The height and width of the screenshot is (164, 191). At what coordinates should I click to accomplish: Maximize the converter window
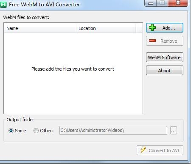coord(162,3)
